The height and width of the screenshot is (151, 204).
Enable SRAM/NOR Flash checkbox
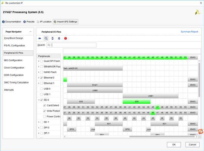tap(42, 67)
